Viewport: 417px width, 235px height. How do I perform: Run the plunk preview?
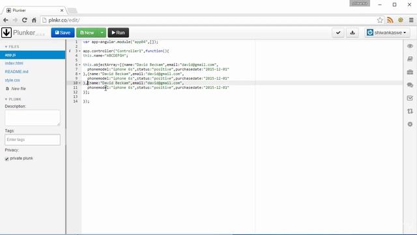[x=119, y=33]
